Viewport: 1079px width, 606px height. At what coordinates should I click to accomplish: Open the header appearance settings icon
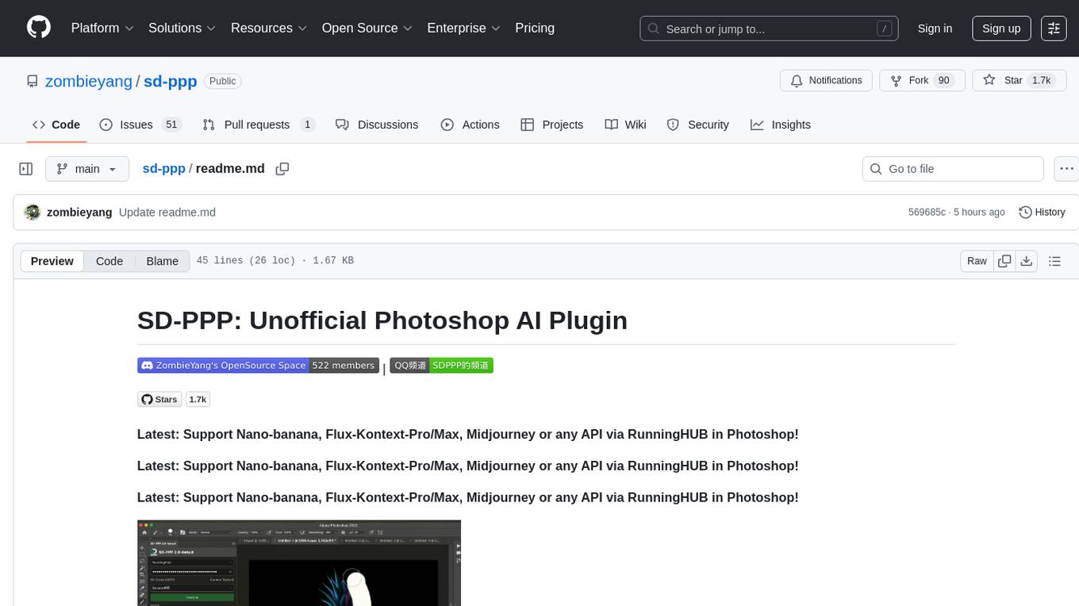(x=1054, y=29)
